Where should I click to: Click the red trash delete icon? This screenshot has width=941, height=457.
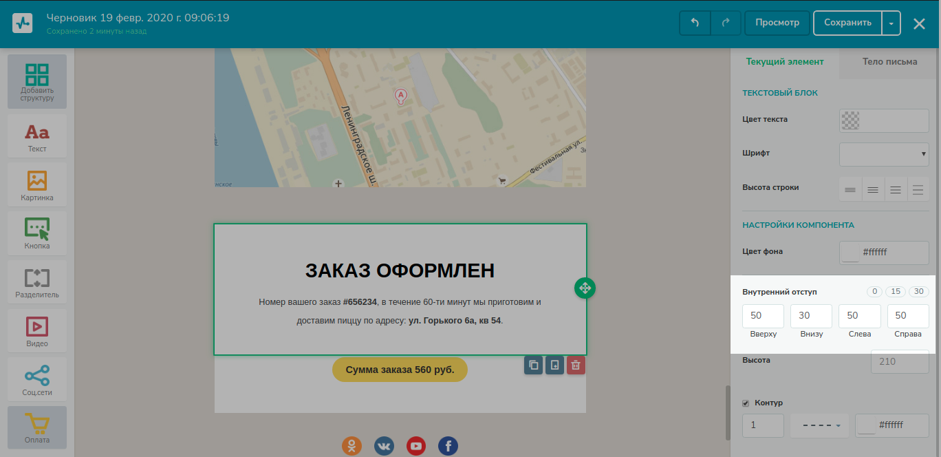click(576, 365)
